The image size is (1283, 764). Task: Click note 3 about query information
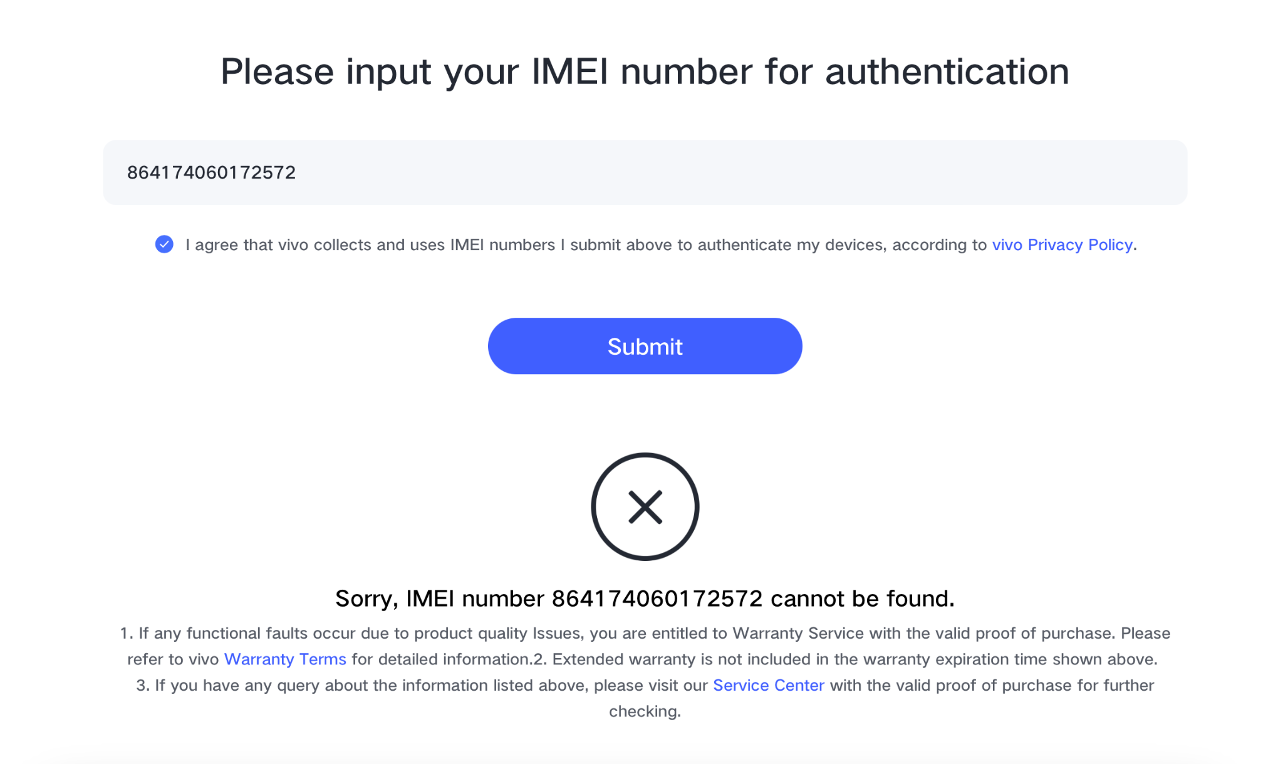tap(645, 698)
